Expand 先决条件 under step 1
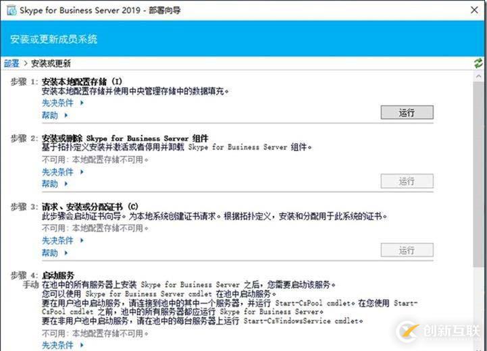 click(58, 103)
